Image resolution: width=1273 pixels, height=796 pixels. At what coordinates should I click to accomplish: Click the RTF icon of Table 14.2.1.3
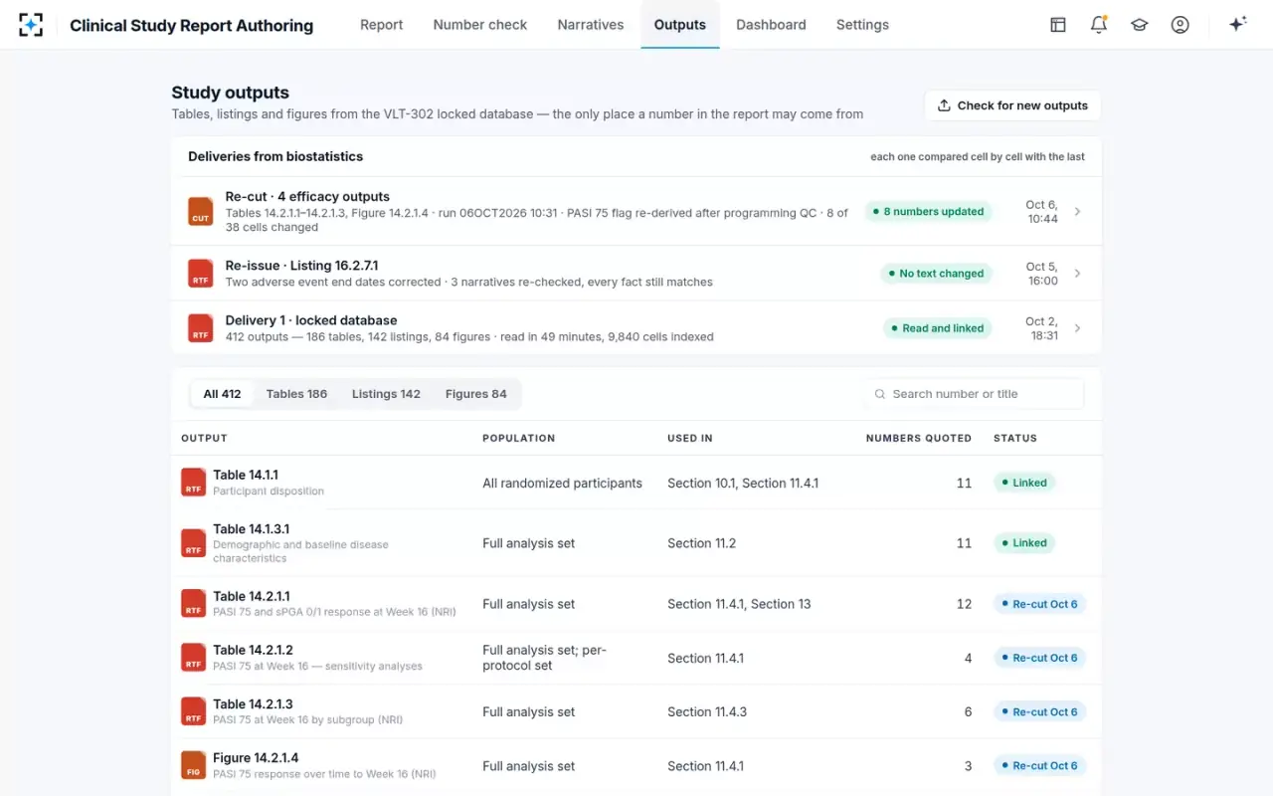tap(193, 711)
